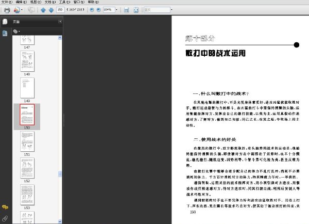Click thumbnail scrollbar down arrow
Viewport: 309px width, 224px height.
[x=60, y=221]
